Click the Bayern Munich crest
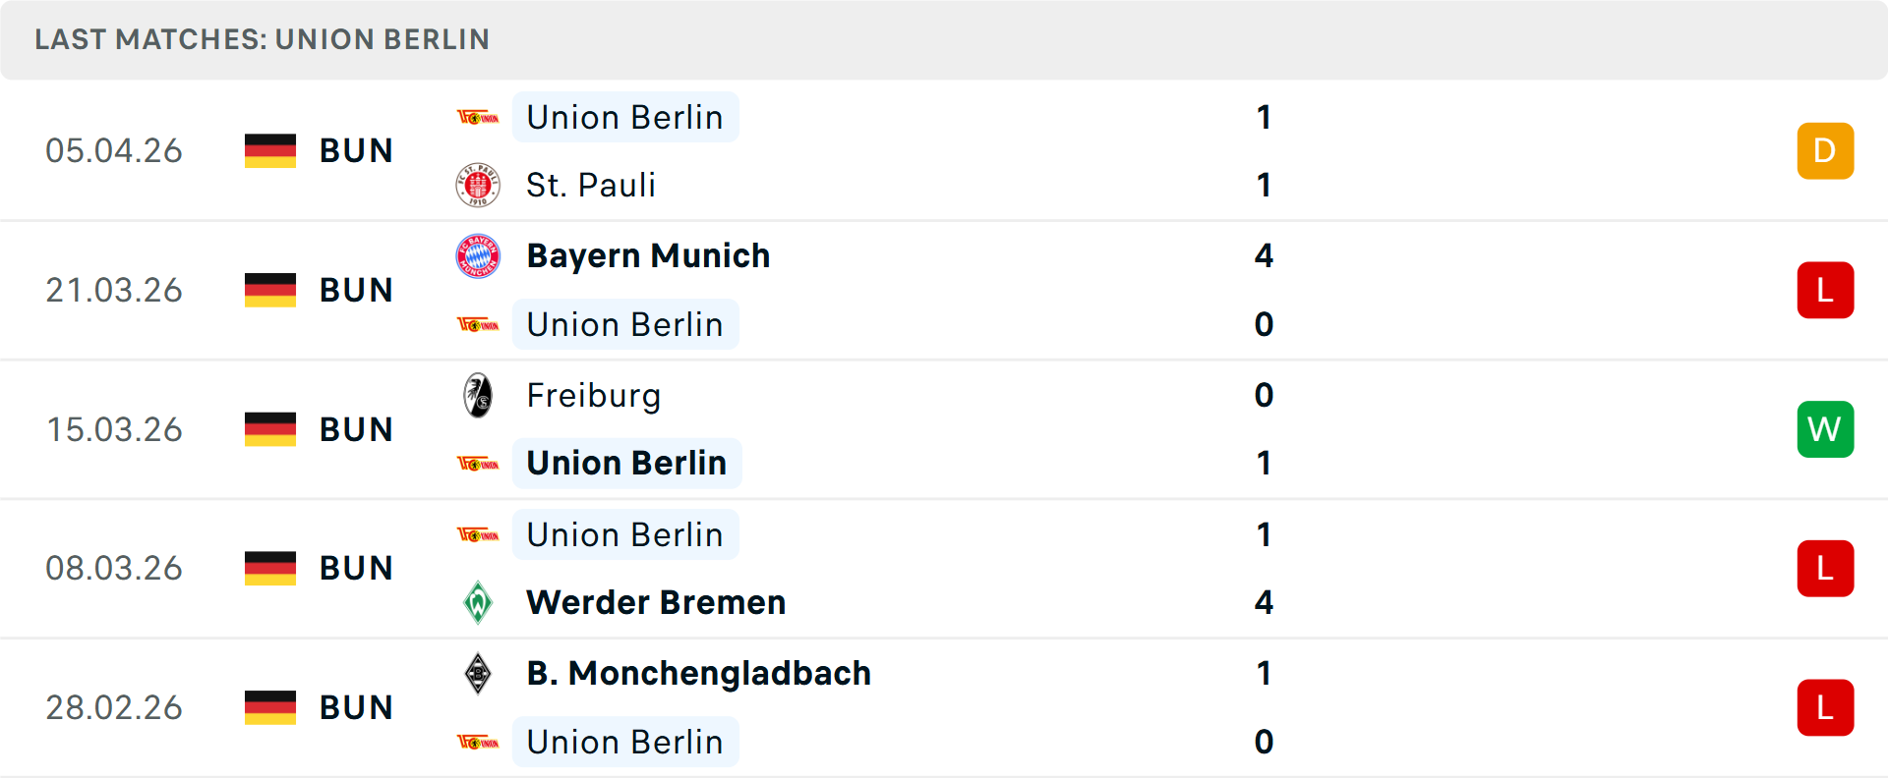 (479, 255)
